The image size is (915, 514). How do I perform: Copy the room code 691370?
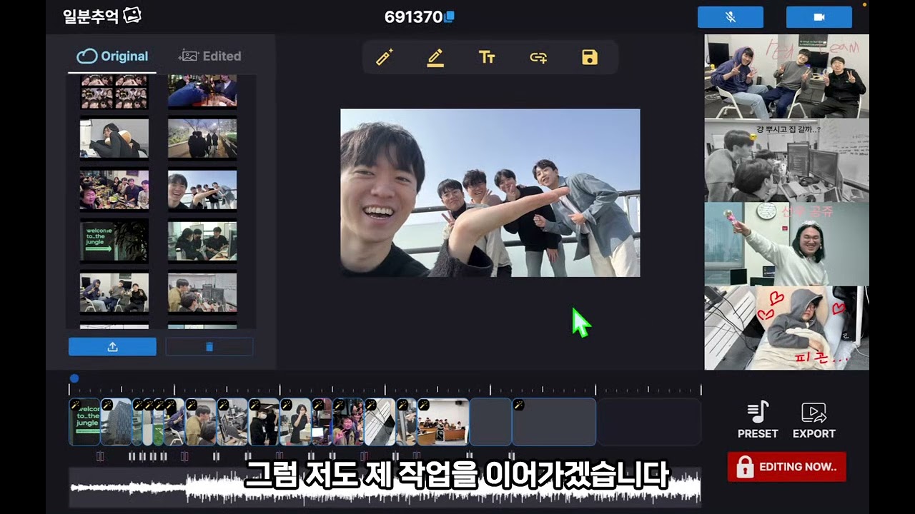coord(450,17)
